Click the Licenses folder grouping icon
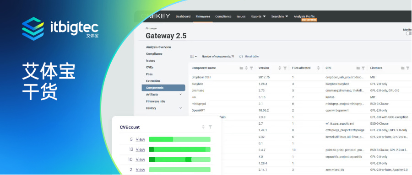The width and height of the screenshot is (412, 175). (402, 68)
